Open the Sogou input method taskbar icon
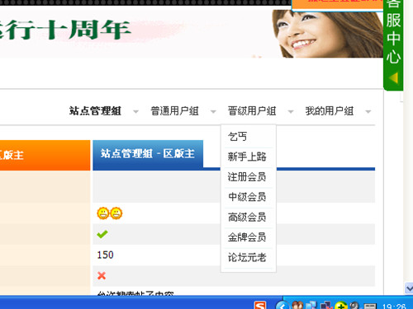The height and width of the screenshot is (309, 413). coord(260,305)
